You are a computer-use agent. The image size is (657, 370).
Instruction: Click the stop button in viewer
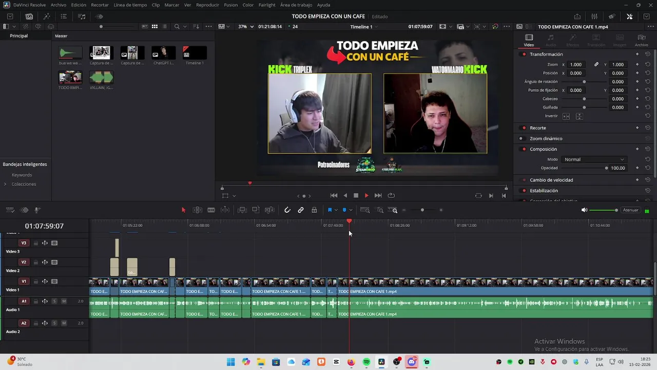[356, 195]
